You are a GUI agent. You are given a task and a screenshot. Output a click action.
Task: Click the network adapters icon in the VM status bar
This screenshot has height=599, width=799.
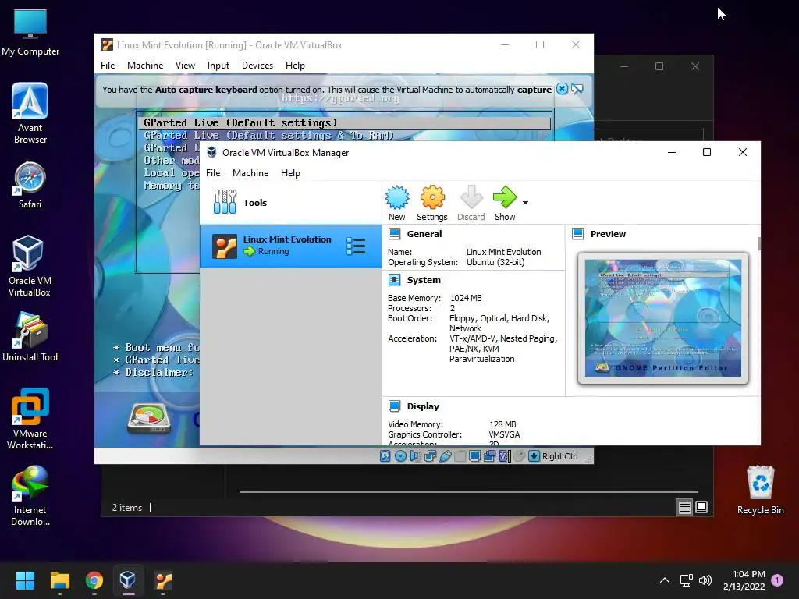(x=430, y=456)
